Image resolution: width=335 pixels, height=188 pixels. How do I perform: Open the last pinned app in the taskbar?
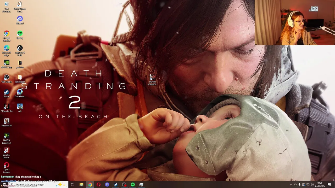tap(141, 185)
